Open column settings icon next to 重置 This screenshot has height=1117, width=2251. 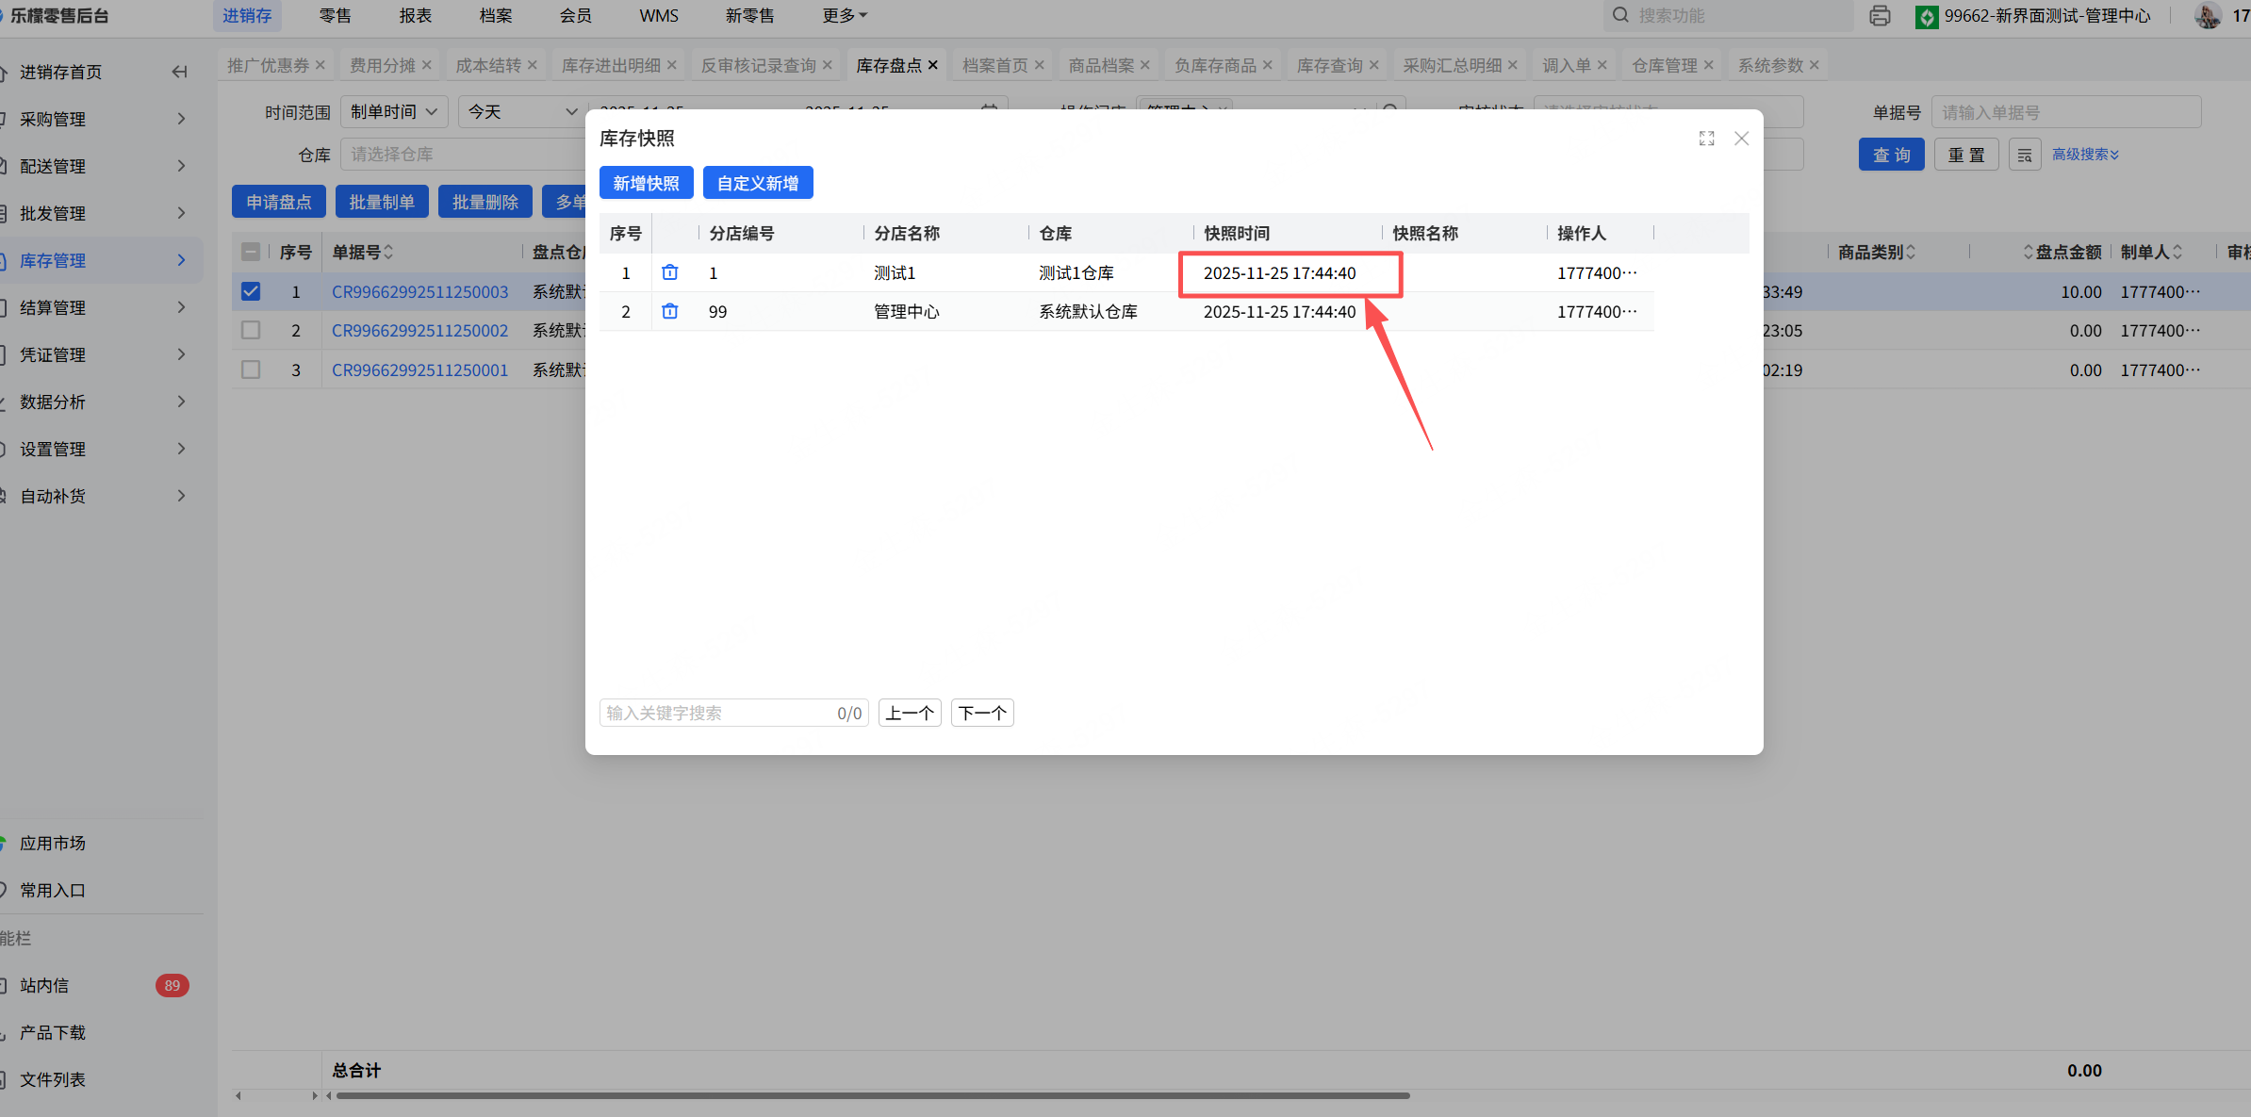point(2024,155)
